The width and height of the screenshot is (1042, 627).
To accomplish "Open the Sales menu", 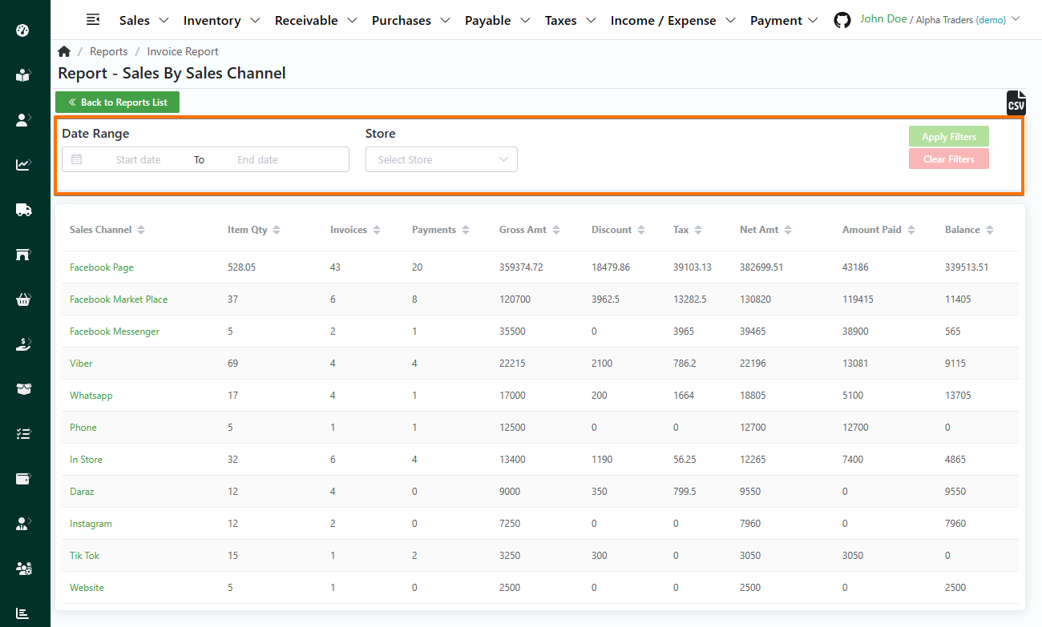I will (144, 20).
